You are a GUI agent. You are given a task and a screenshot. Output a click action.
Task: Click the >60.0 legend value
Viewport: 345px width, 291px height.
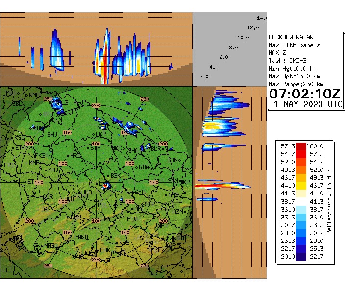tap(315, 146)
